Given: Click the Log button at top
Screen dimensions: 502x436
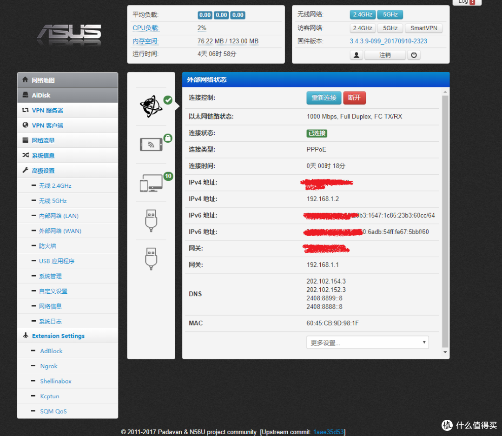Looking at the screenshot, I should 467,2.
